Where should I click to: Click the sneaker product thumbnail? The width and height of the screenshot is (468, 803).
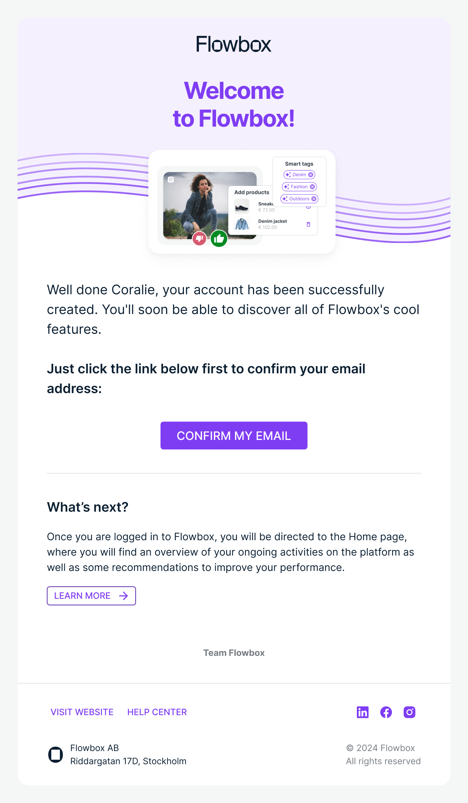(x=242, y=207)
